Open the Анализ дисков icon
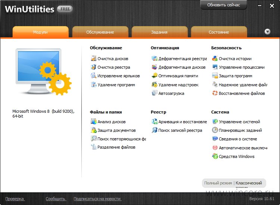Image resolution: width=280 pixels, height=205 pixels. (x=93, y=122)
